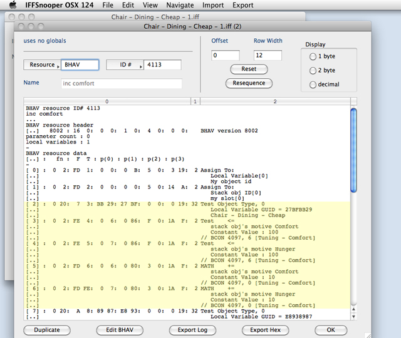The width and height of the screenshot is (401, 338).
Task: Click column header 1 in the listing
Action: click(195, 101)
